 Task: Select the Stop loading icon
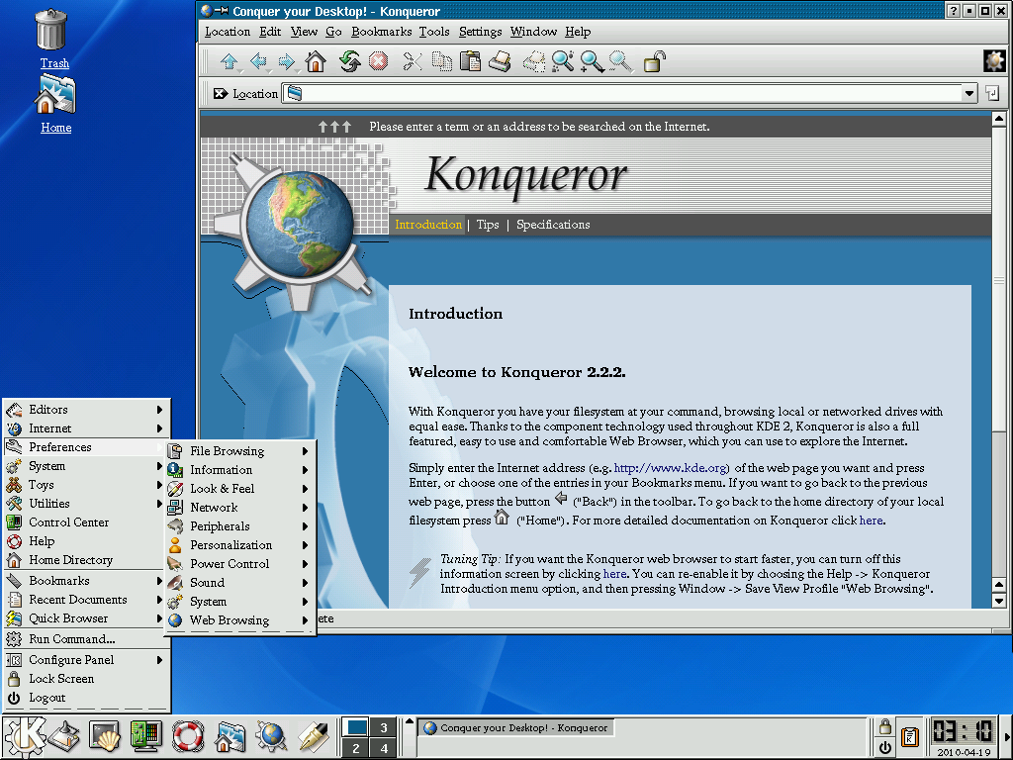(x=376, y=60)
